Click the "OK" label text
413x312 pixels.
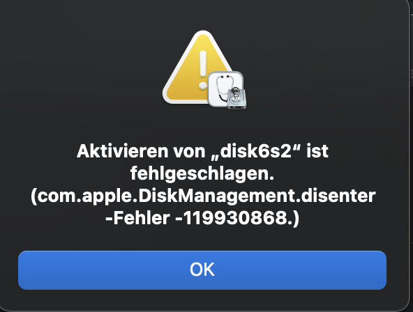(x=202, y=270)
